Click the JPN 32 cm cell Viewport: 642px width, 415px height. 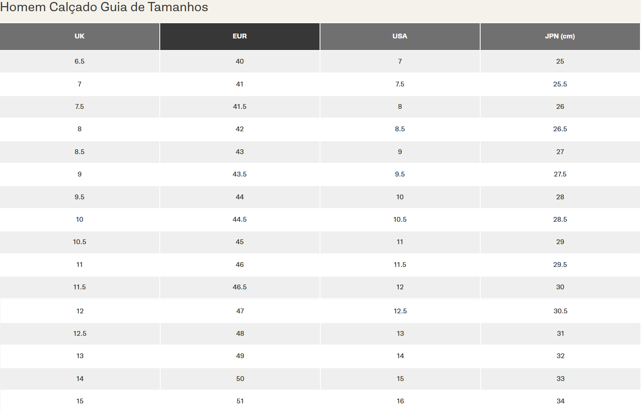pyautogui.click(x=560, y=356)
